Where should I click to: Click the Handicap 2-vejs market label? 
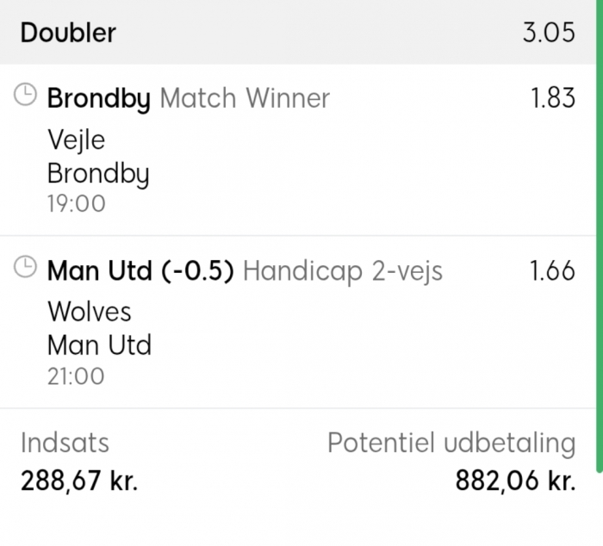click(342, 271)
